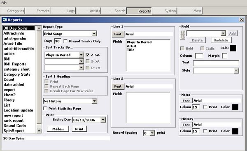
Task: Check Print under Sort 1 Heading
Action: [47, 81]
